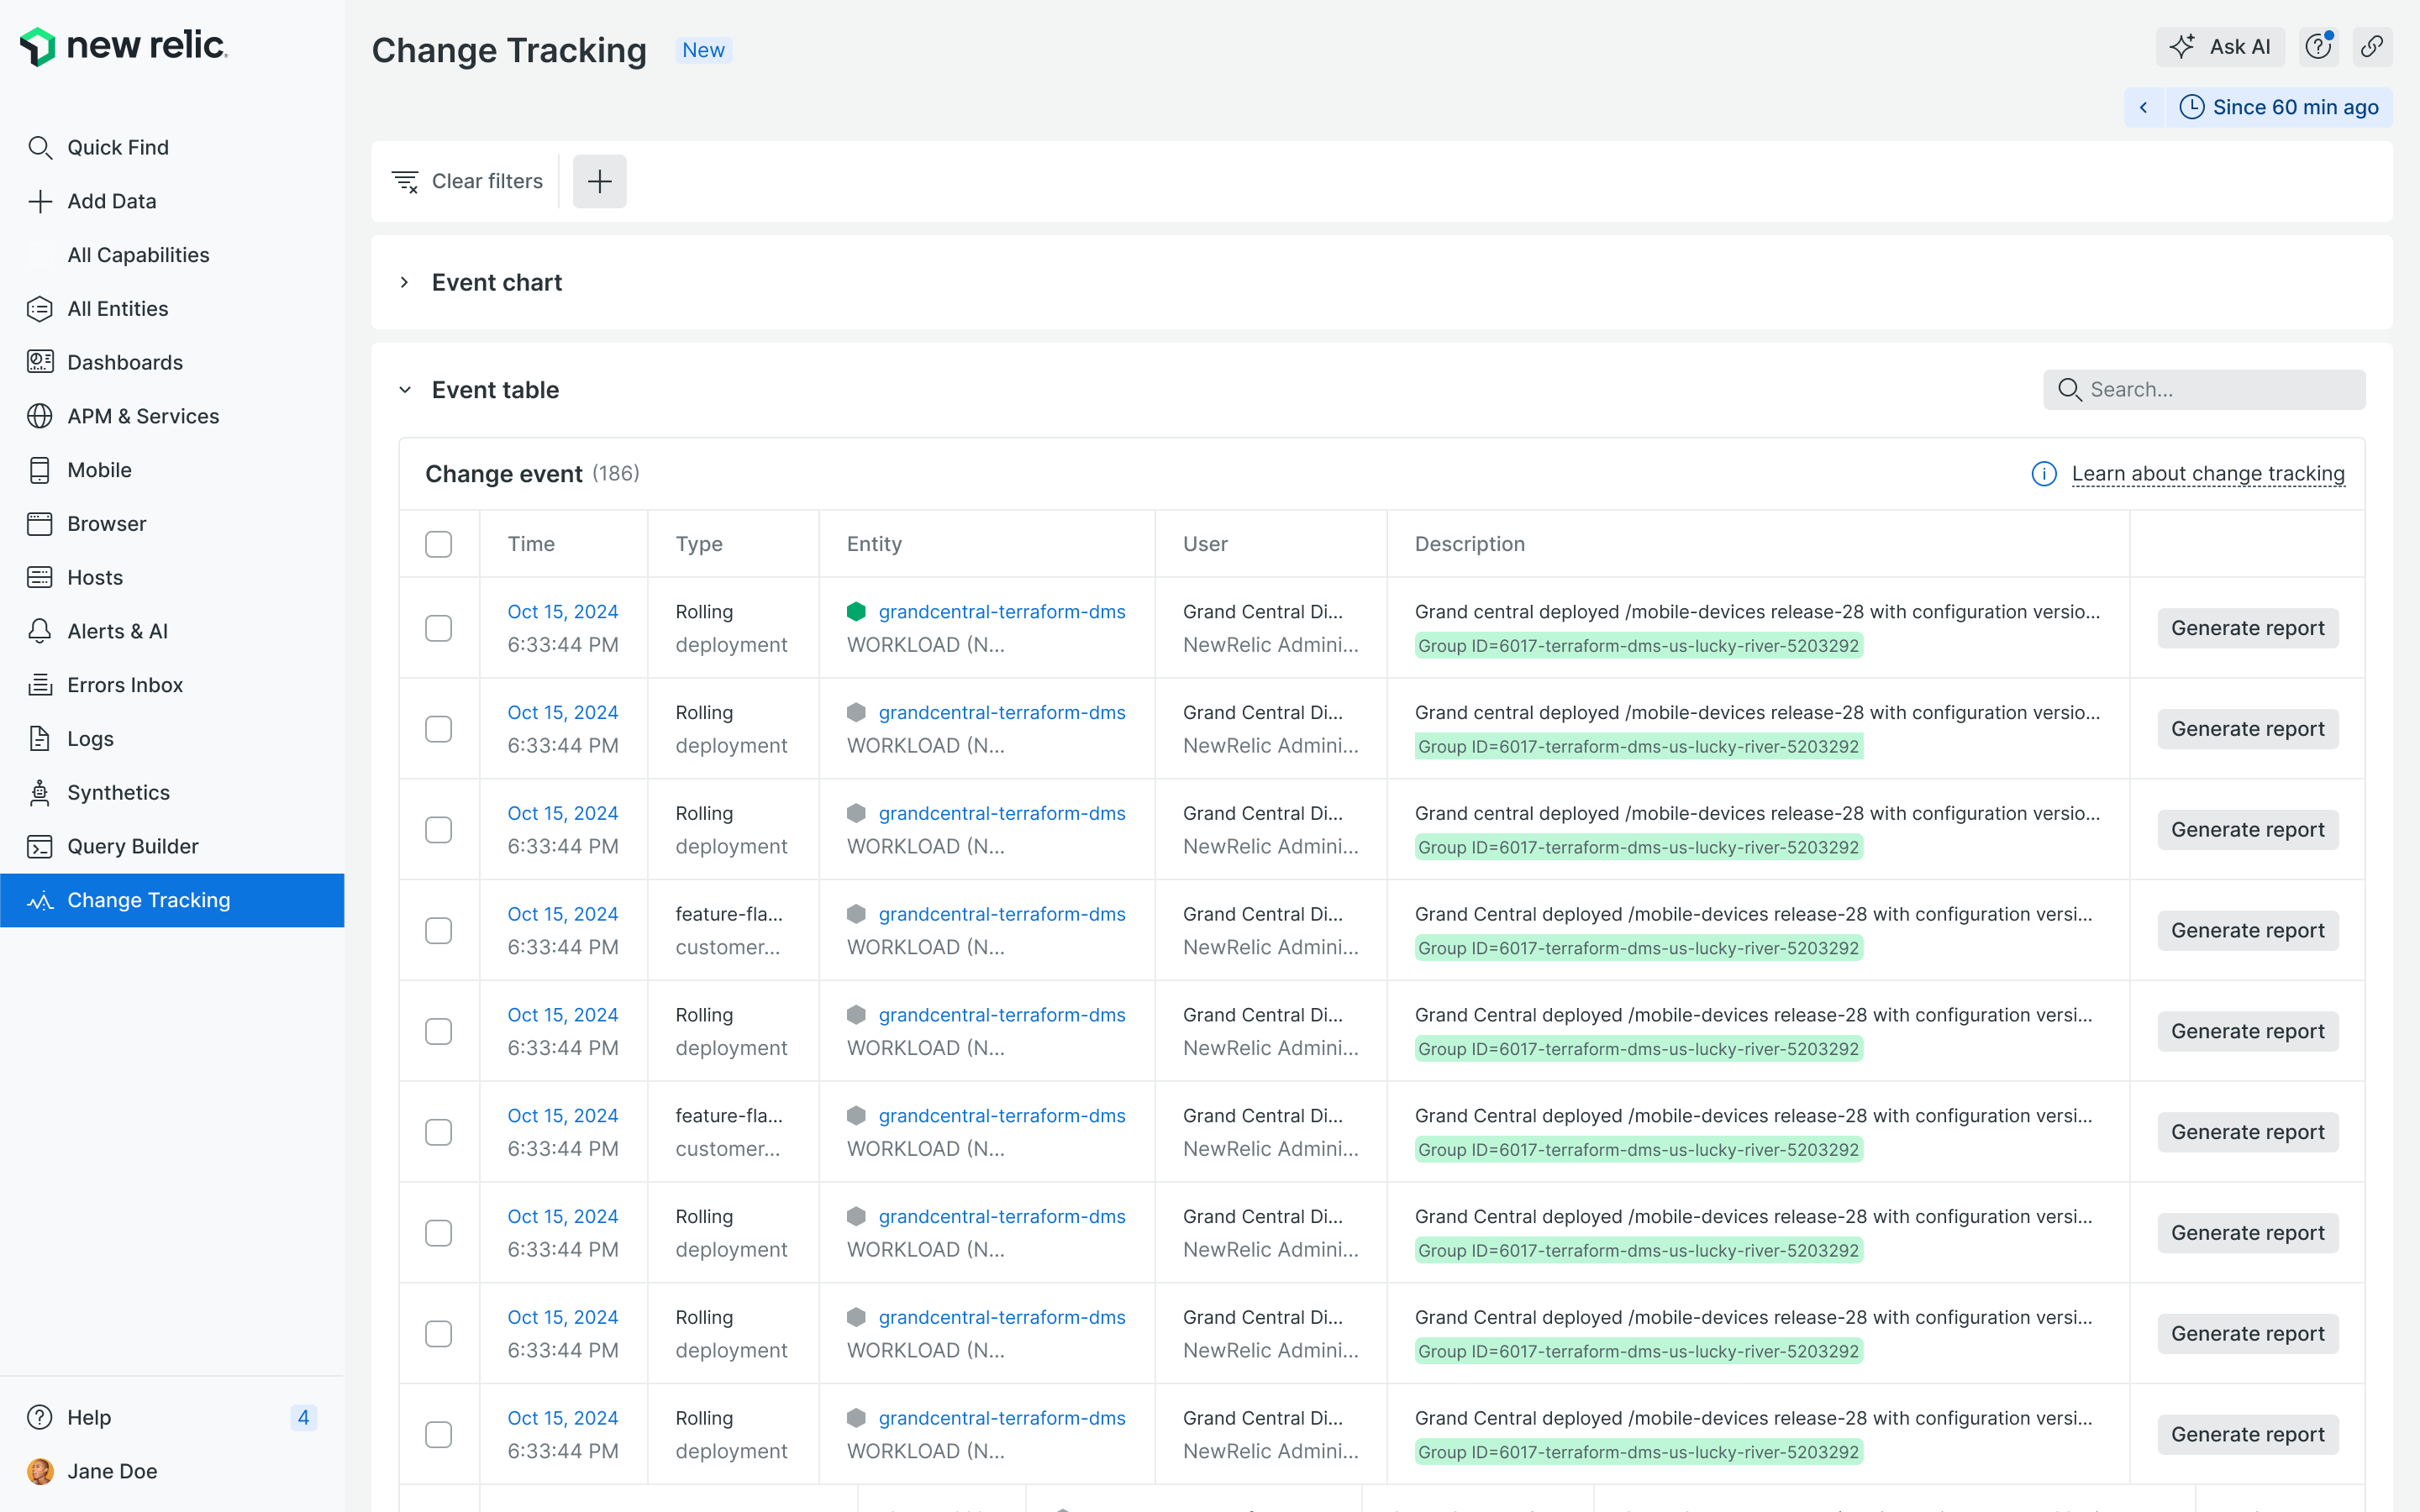This screenshot has height=1512, width=2420.
Task: Open Learn about change tracking link
Action: click(2208, 474)
